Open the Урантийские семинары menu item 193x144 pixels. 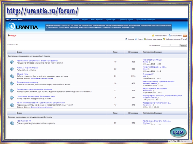pyautogui.click(x=146, y=19)
